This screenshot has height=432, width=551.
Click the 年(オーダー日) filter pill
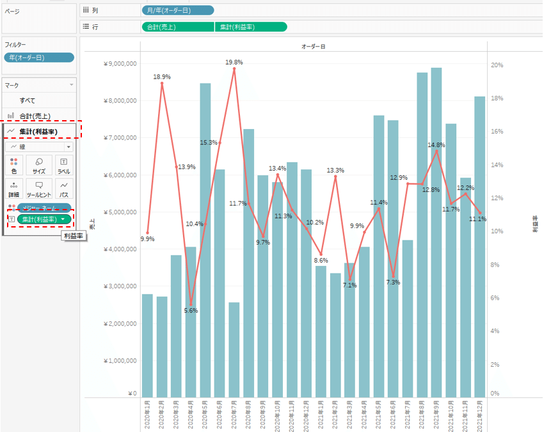click(39, 58)
